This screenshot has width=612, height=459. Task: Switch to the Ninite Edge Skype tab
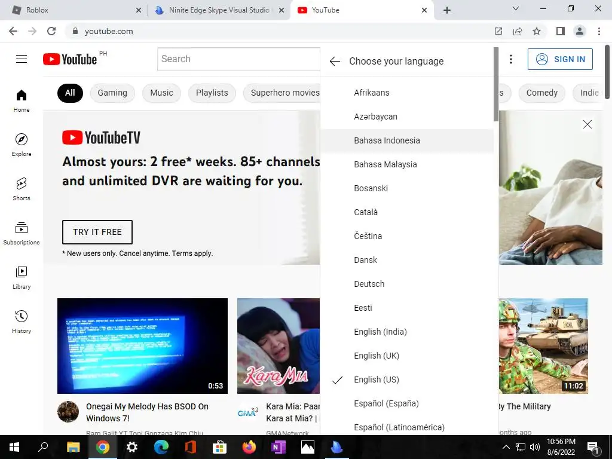pos(219,10)
